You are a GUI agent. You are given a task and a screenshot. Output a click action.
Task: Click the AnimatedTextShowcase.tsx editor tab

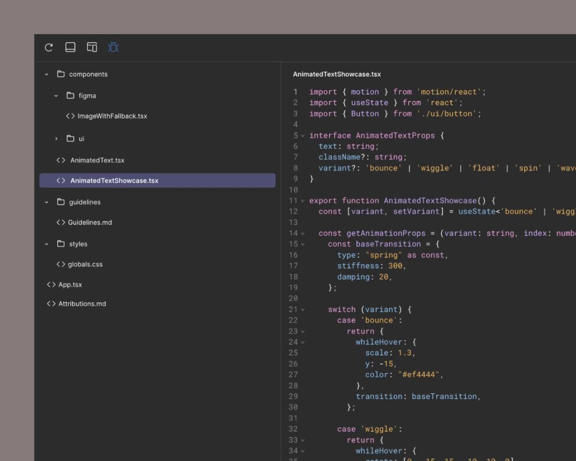[x=337, y=74]
